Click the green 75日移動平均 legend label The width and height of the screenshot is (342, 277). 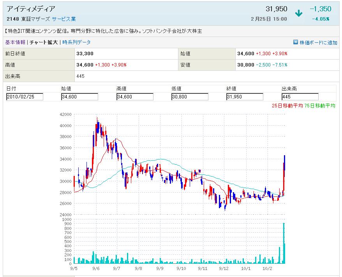pyautogui.click(x=320, y=106)
